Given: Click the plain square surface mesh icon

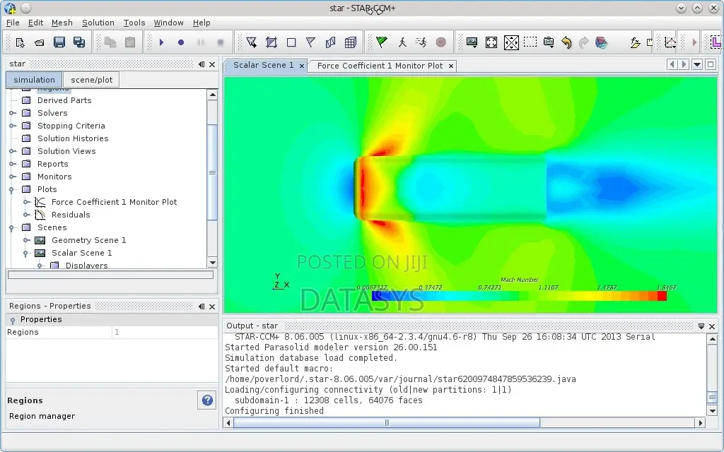Looking at the screenshot, I should click(291, 42).
